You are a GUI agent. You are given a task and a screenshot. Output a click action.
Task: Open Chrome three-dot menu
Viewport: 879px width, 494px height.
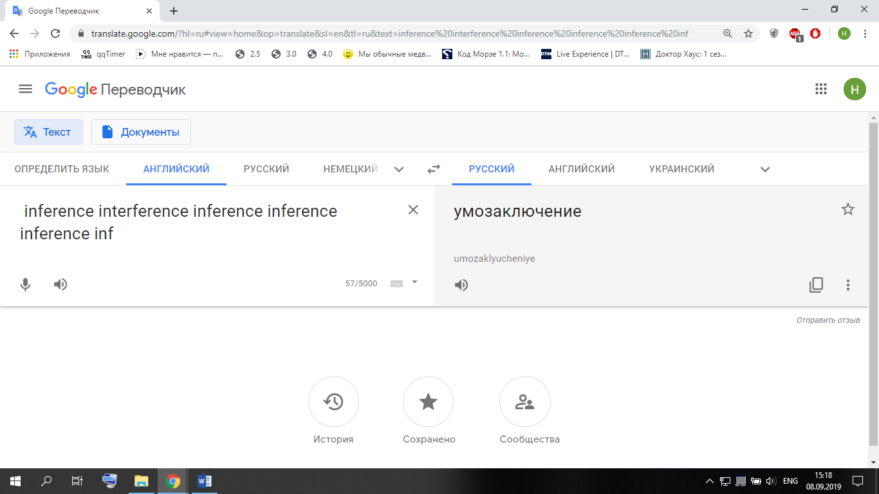tap(865, 33)
